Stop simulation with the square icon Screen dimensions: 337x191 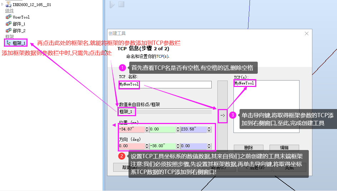coord(121,4)
